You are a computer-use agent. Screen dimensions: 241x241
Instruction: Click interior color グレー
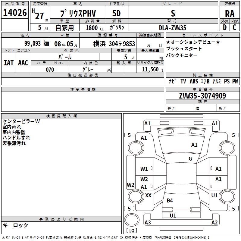click(88, 69)
